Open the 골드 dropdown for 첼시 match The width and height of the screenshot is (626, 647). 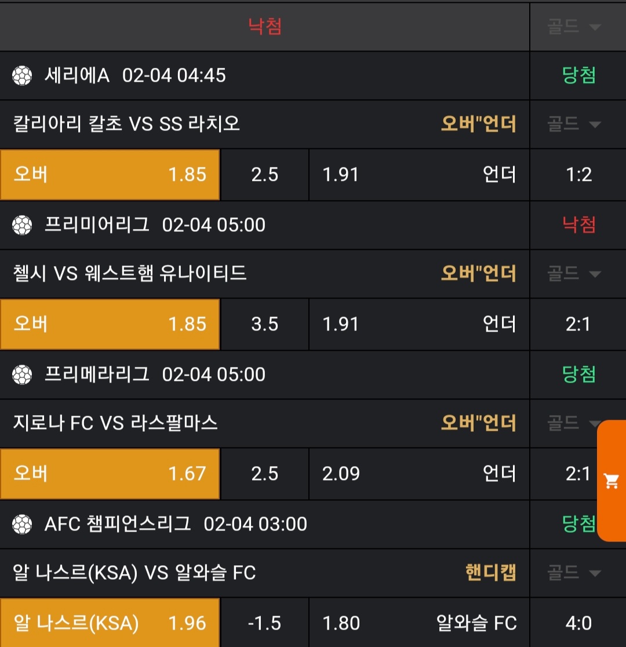coord(574,274)
